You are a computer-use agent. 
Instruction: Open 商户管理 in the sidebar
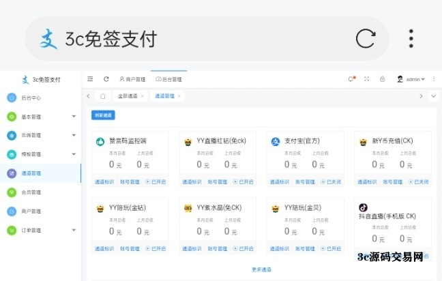[40, 211]
